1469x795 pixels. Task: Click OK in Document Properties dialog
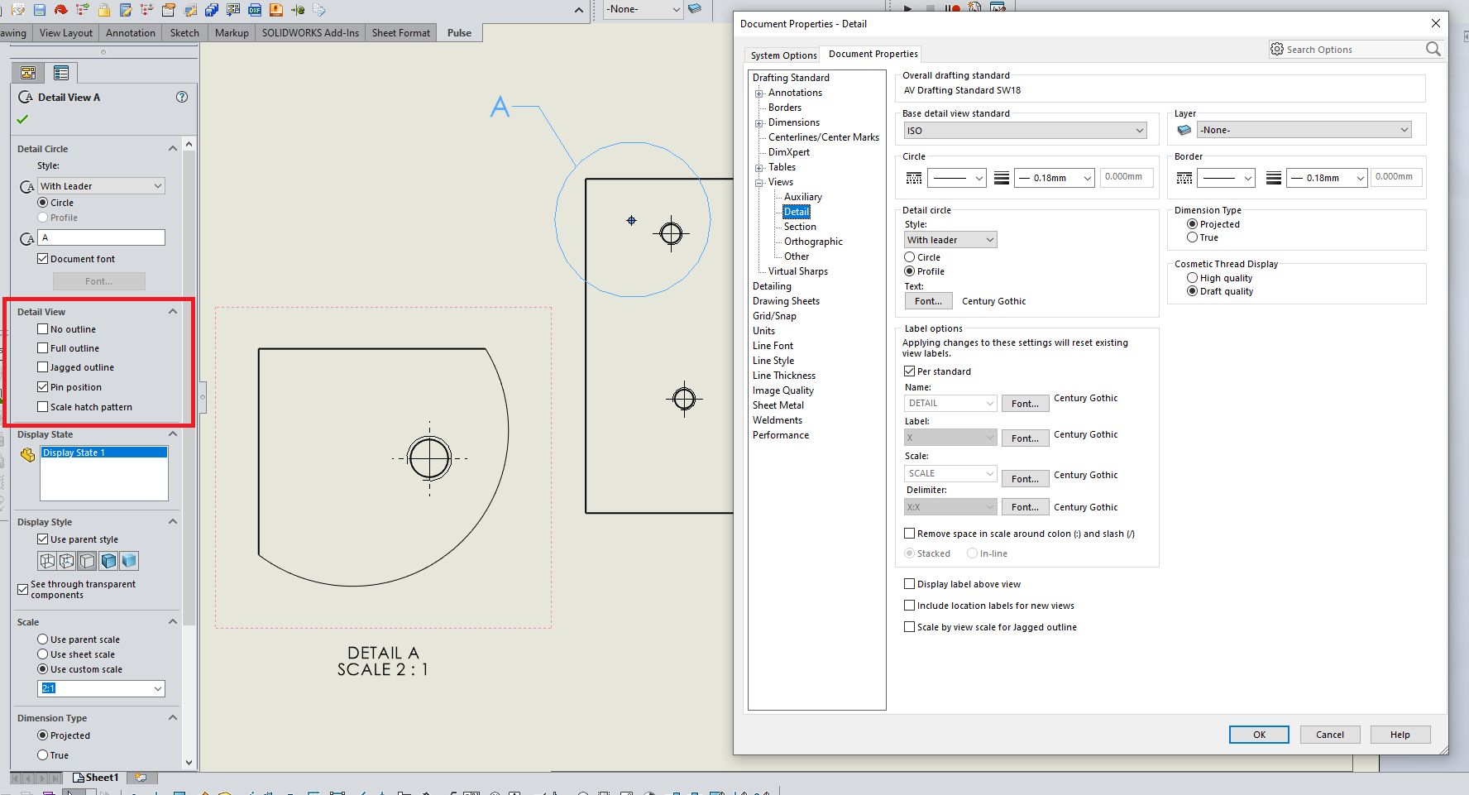coord(1258,735)
